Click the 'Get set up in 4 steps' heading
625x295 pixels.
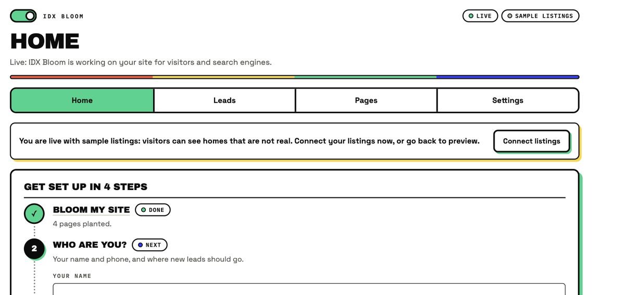point(85,187)
